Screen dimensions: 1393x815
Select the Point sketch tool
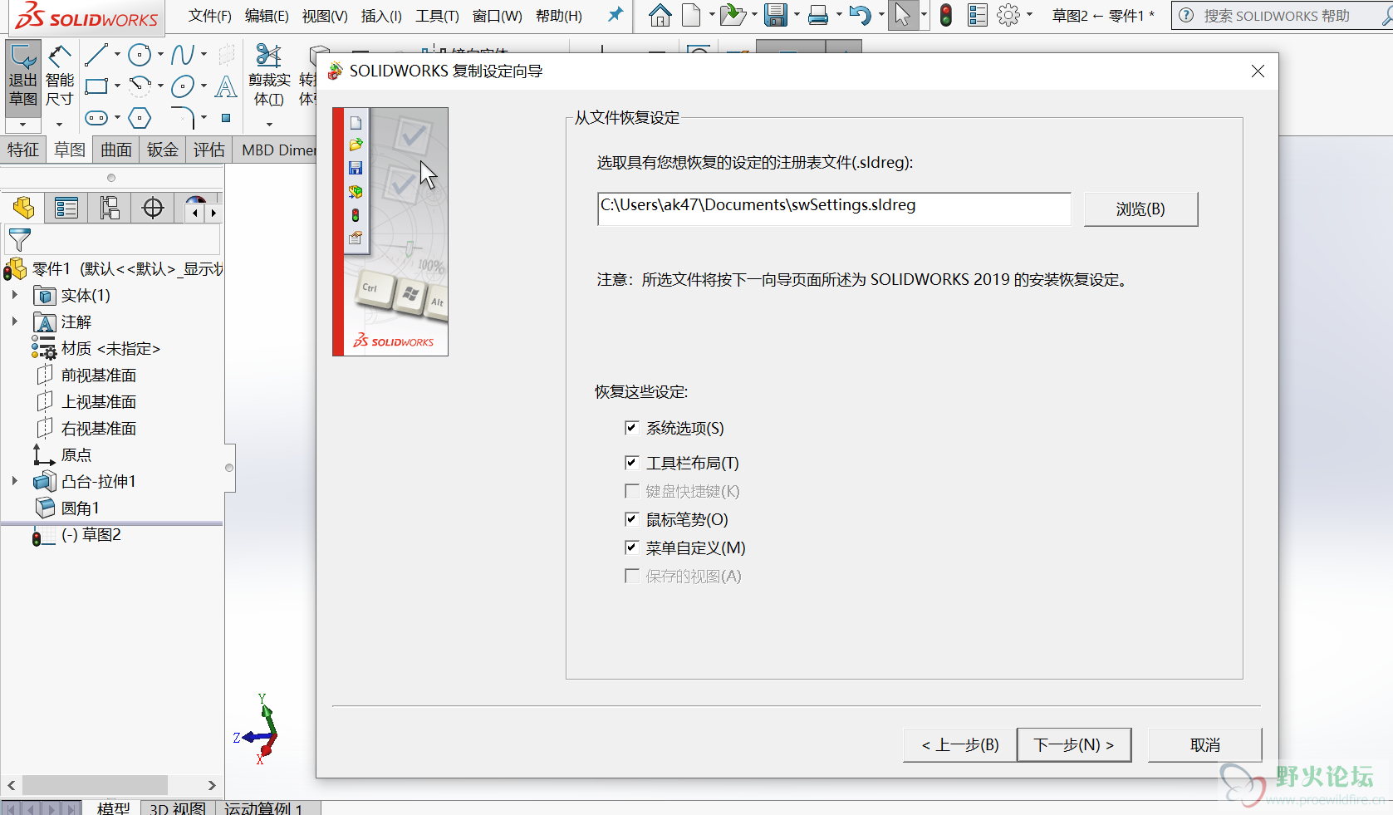pyautogui.click(x=226, y=118)
